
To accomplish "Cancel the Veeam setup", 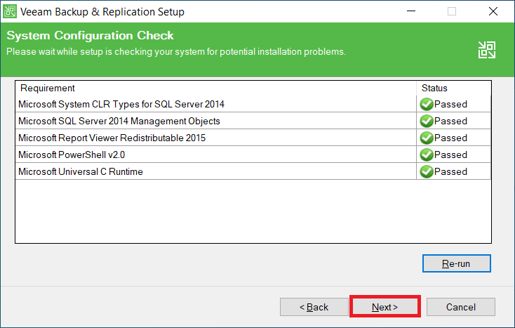I will 460,307.
